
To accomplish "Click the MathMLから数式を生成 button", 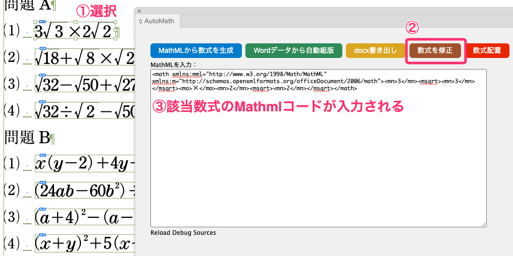I will click(x=195, y=50).
